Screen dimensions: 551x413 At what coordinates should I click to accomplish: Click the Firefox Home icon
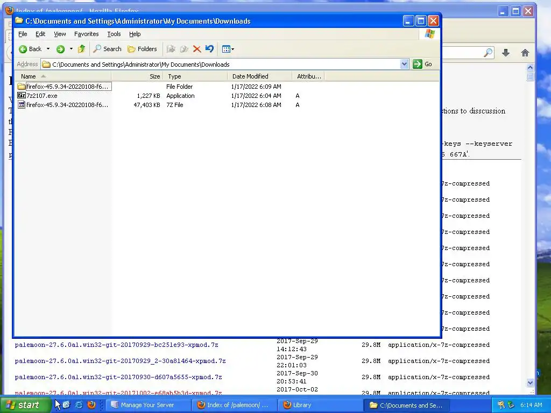point(525,53)
